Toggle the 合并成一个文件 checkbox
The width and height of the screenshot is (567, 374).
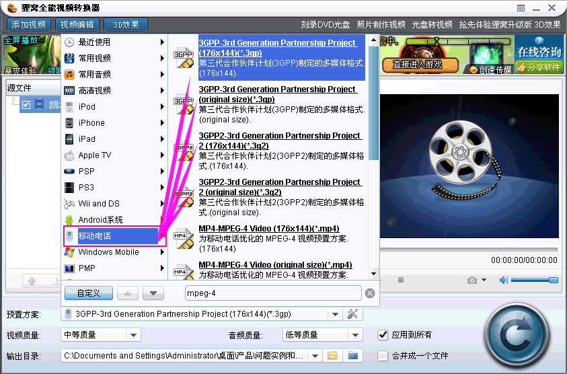pyautogui.click(x=383, y=356)
